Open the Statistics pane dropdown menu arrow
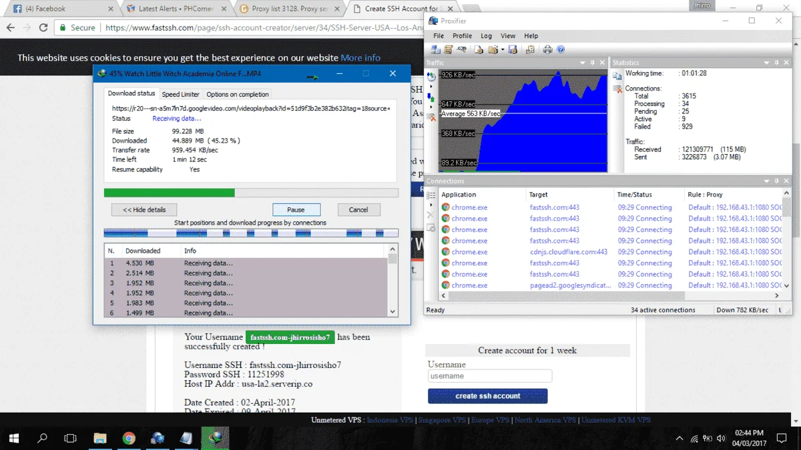Screen dimensions: 801x450 767,63
